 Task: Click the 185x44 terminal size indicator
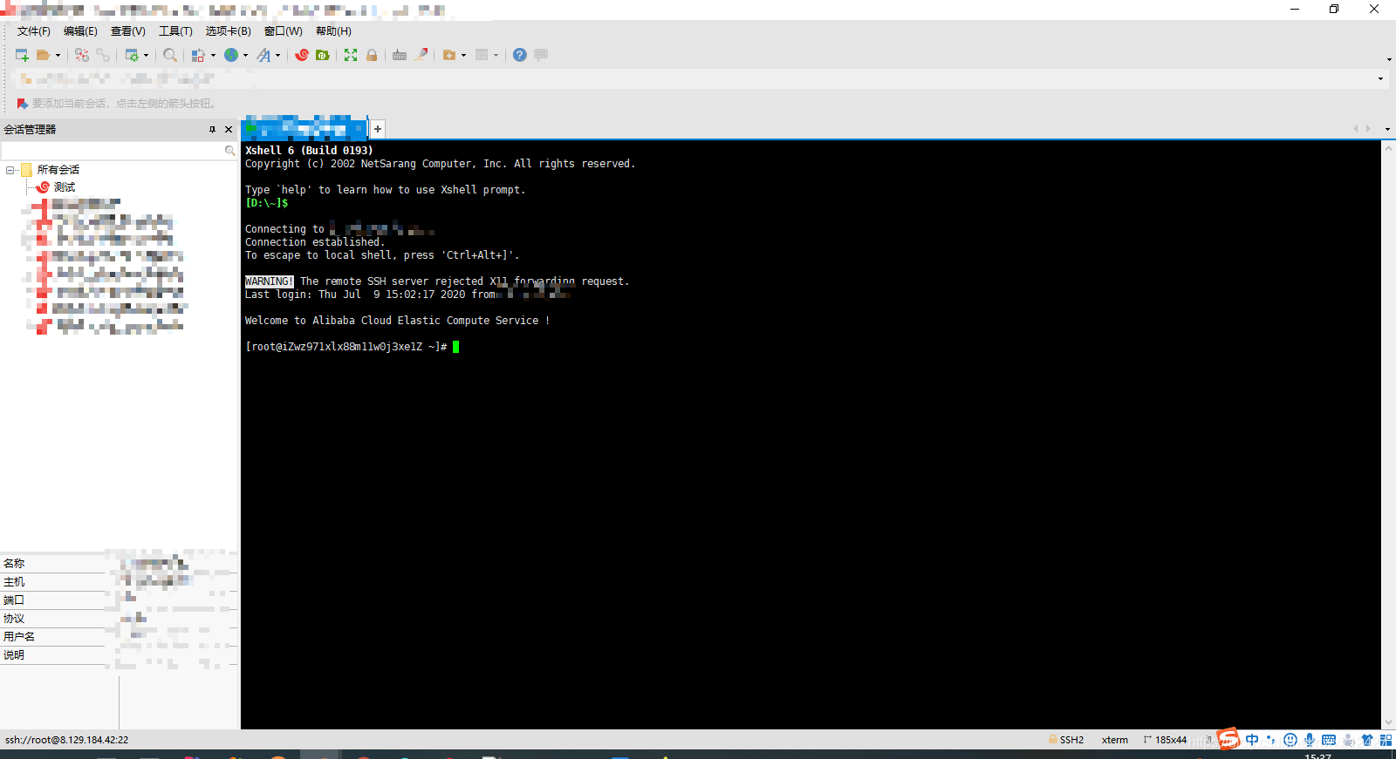click(1165, 740)
